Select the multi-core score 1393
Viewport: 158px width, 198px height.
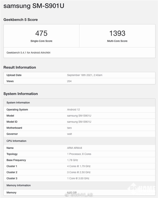point(117,33)
